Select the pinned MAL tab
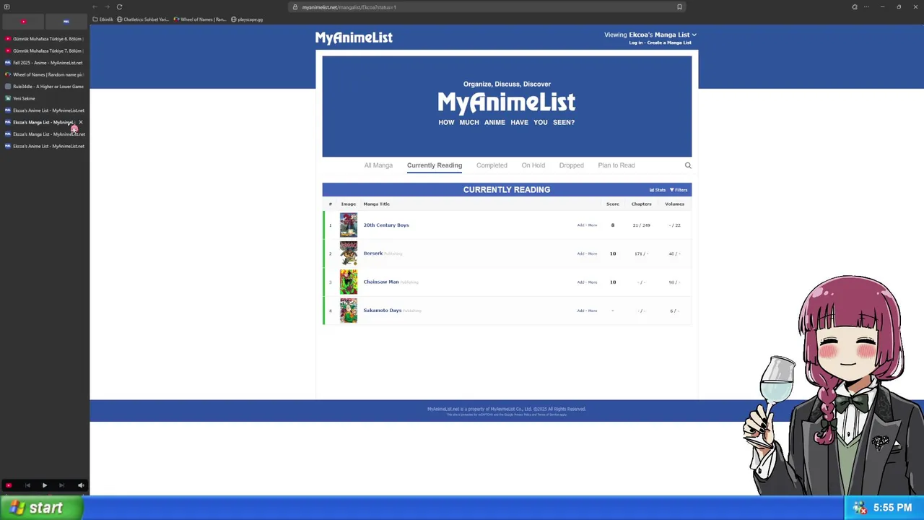Viewport: 924px width, 520px height. click(x=66, y=22)
